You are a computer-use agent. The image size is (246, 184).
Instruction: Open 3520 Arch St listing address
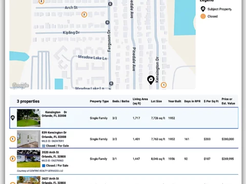pos(50,152)
